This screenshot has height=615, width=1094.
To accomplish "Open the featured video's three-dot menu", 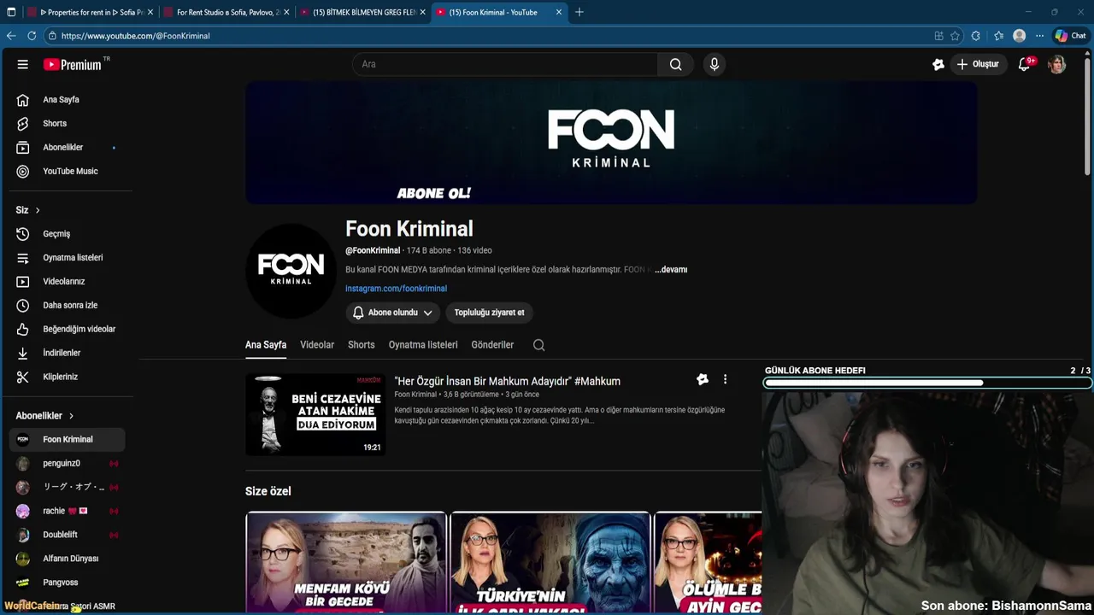I will click(725, 379).
